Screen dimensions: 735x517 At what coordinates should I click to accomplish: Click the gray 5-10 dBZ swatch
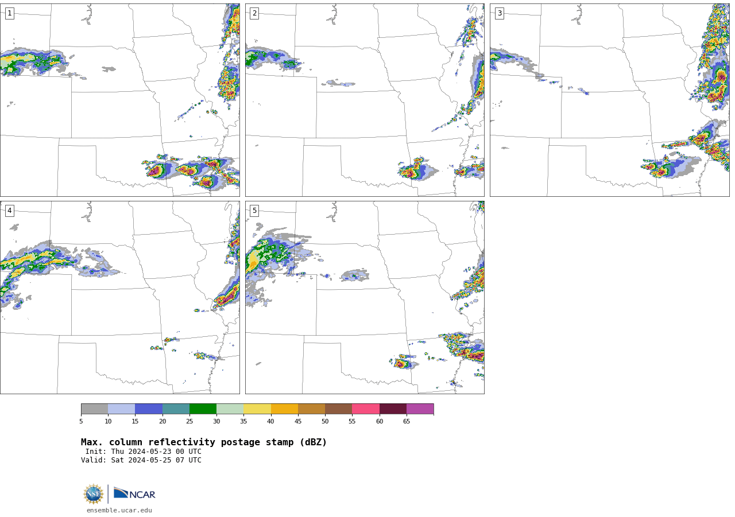point(94,409)
